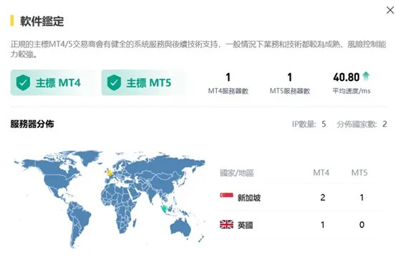Click the 主標 MT4 badge
The width and height of the screenshot is (396, 261).
click(53, 82)
